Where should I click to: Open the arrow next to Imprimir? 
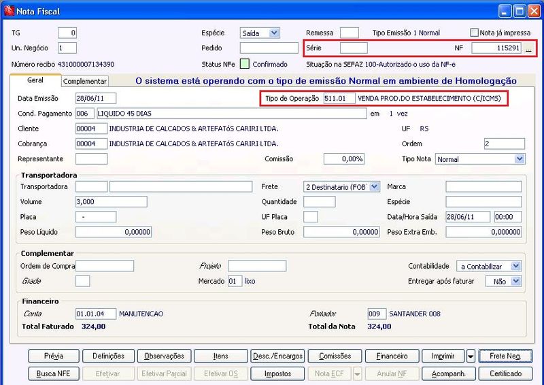[471, 356]
